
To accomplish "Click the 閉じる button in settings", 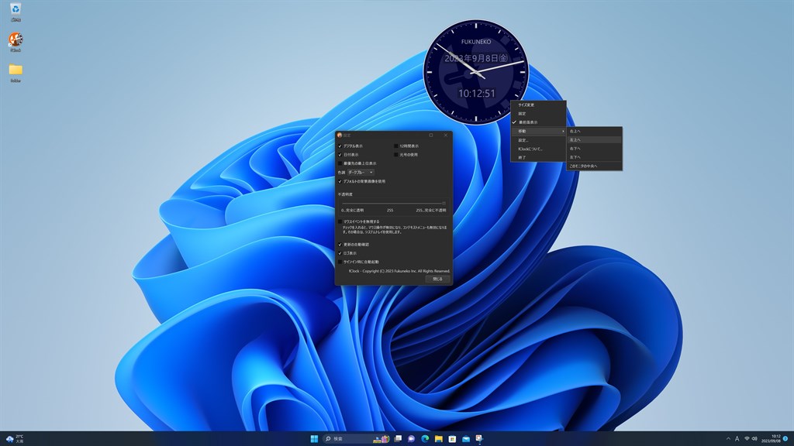I will [437, 279].
